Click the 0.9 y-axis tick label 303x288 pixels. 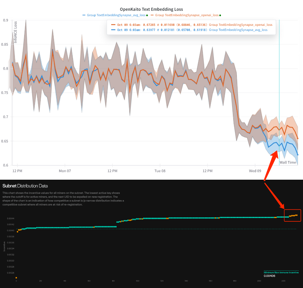pos(6,20)
